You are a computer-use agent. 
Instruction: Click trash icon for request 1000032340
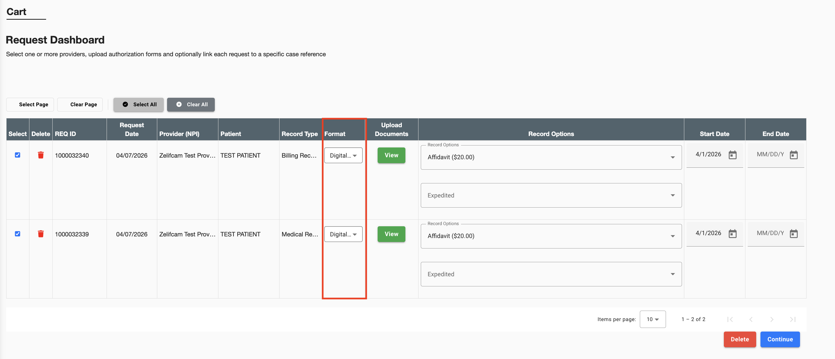click(41, 155)
